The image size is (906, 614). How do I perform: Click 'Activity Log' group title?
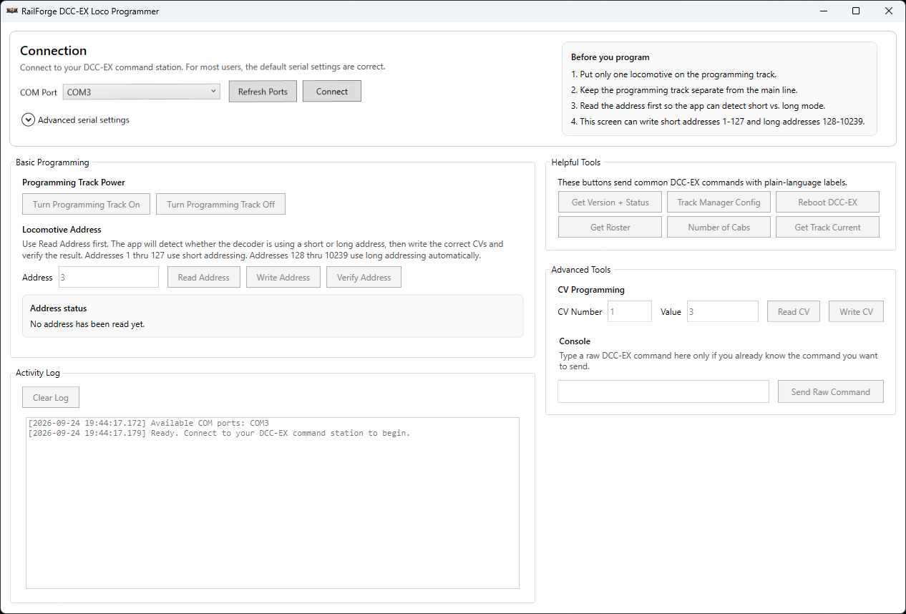click(x=38, y=373)
